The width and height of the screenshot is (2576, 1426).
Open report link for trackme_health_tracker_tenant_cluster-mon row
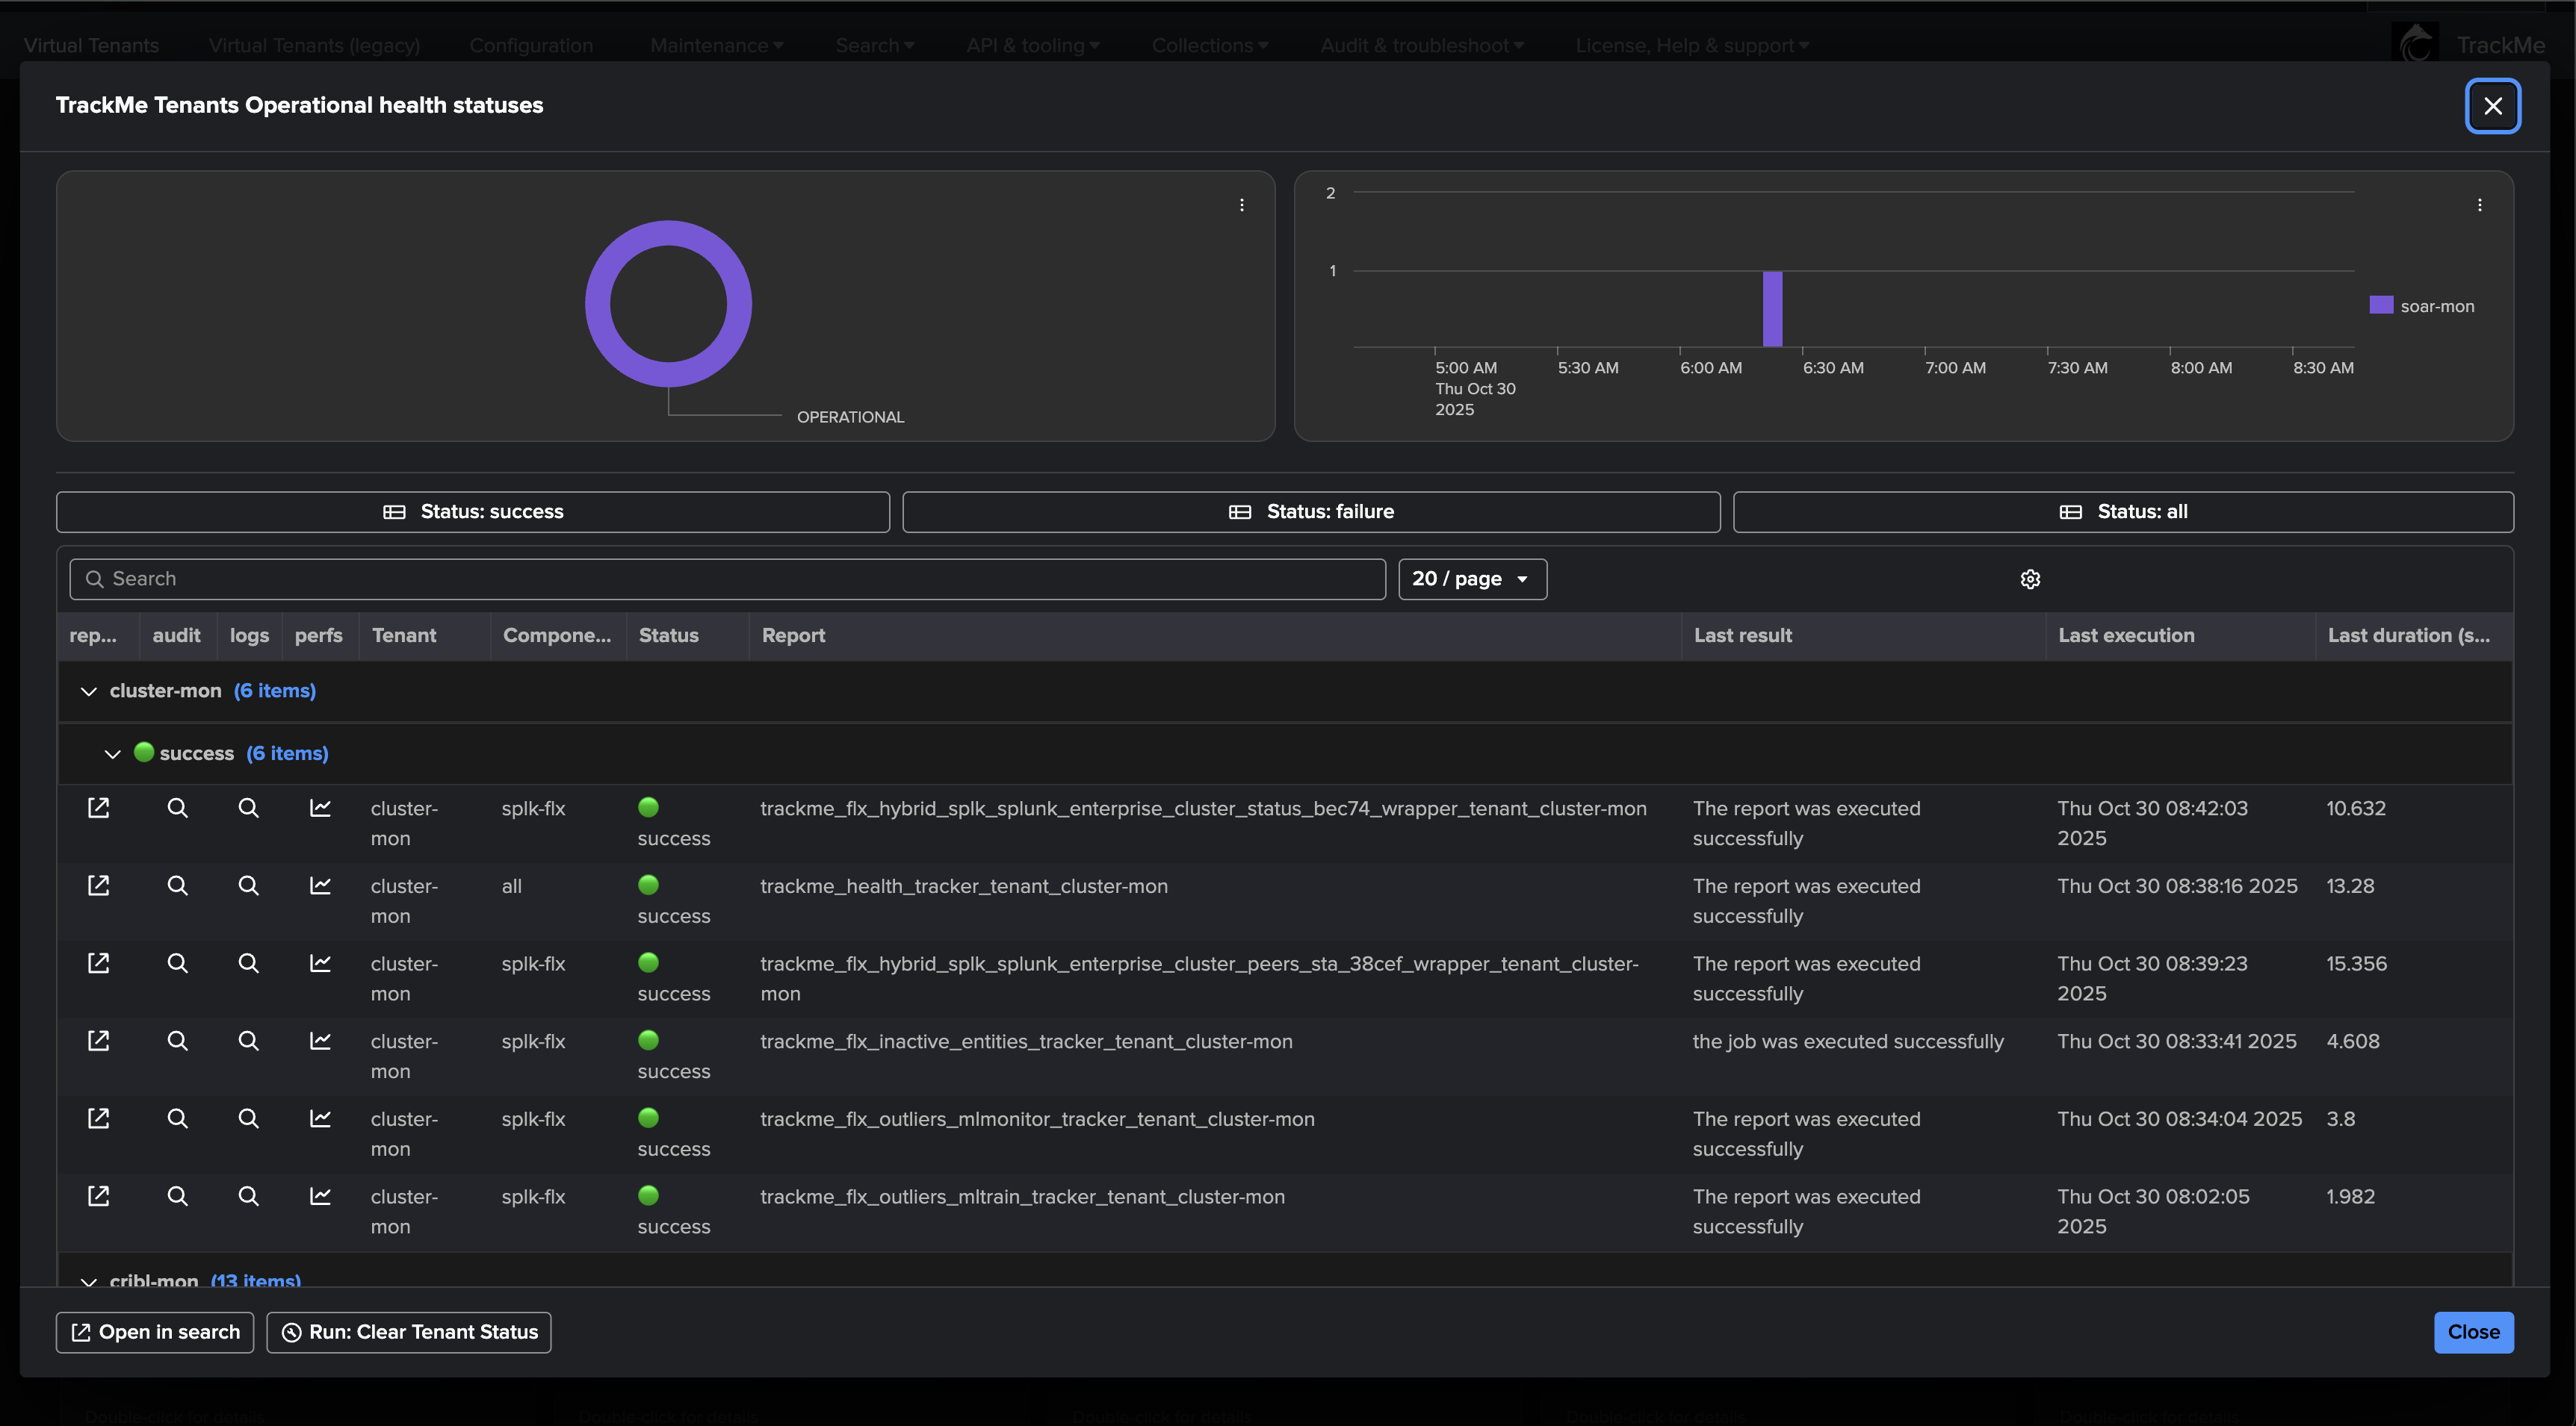click(x=98, y=885)
